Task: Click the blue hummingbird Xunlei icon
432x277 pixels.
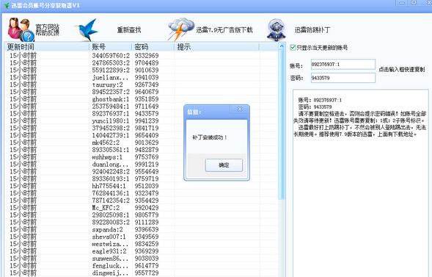Action: pyautogui.click(x=87, y=29)
